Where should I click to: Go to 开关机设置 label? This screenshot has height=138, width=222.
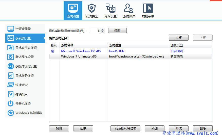pos(23,104)
